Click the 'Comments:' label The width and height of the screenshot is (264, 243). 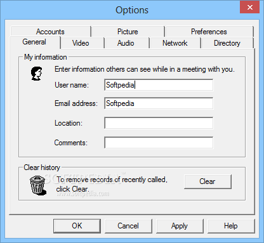[x=71, y=143]
